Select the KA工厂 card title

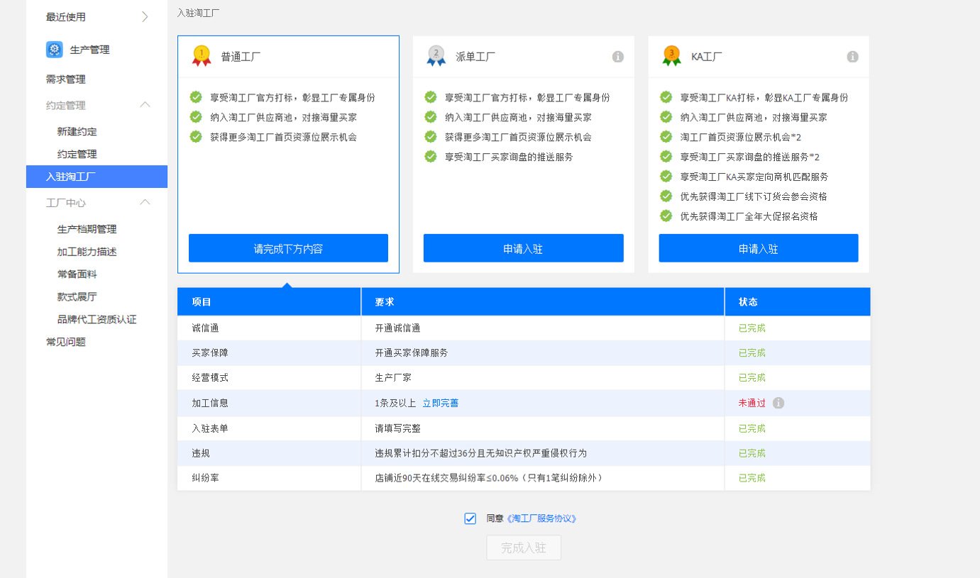tap(707, 57)
